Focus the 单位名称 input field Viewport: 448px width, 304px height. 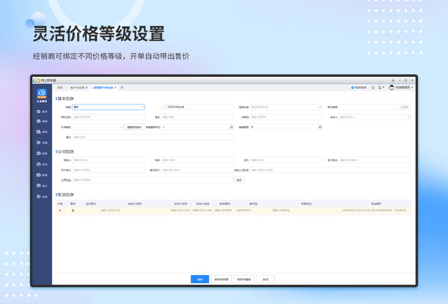[x=108, y=117]
